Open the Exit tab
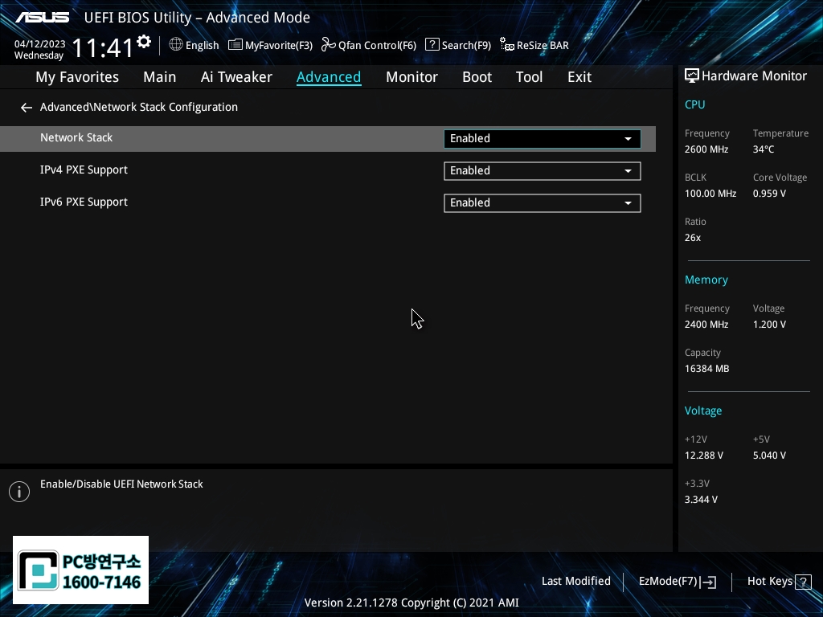This screenshot has height=617, width=823. coord(579,77)
